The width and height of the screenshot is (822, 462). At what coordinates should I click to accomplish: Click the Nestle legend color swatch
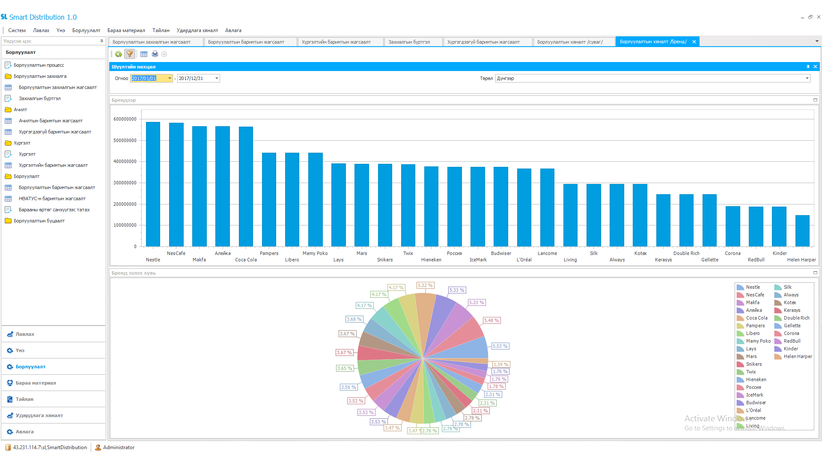pos(740,287)
